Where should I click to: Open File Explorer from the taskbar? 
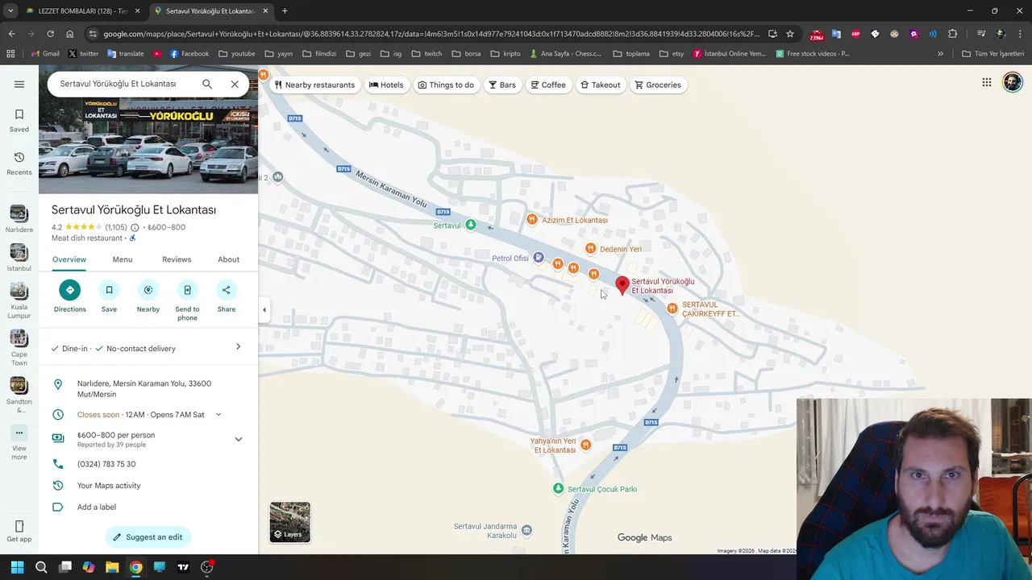pyautogui.click(x=112, y=567)
